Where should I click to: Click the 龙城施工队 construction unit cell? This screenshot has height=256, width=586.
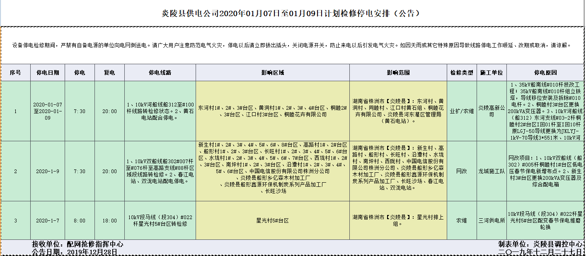(x=491, y=171)
